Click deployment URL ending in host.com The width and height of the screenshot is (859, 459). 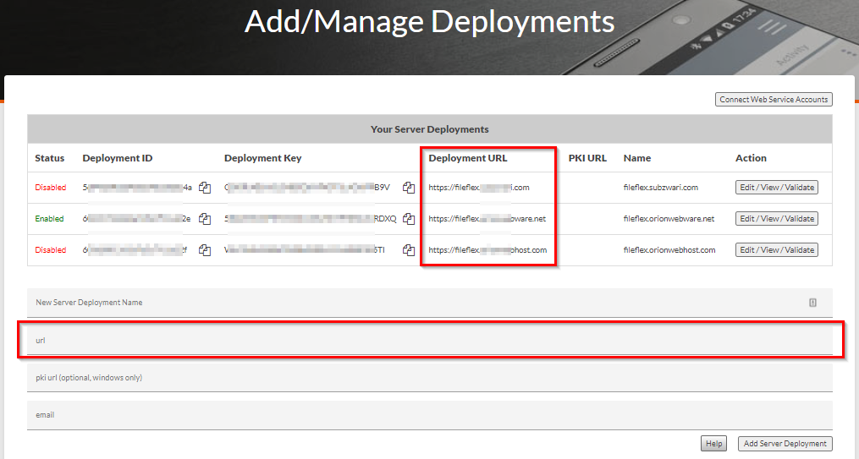487,249
